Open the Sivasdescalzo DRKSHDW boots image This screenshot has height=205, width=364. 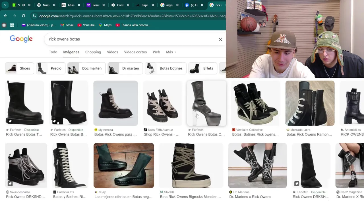coord(26,165)
